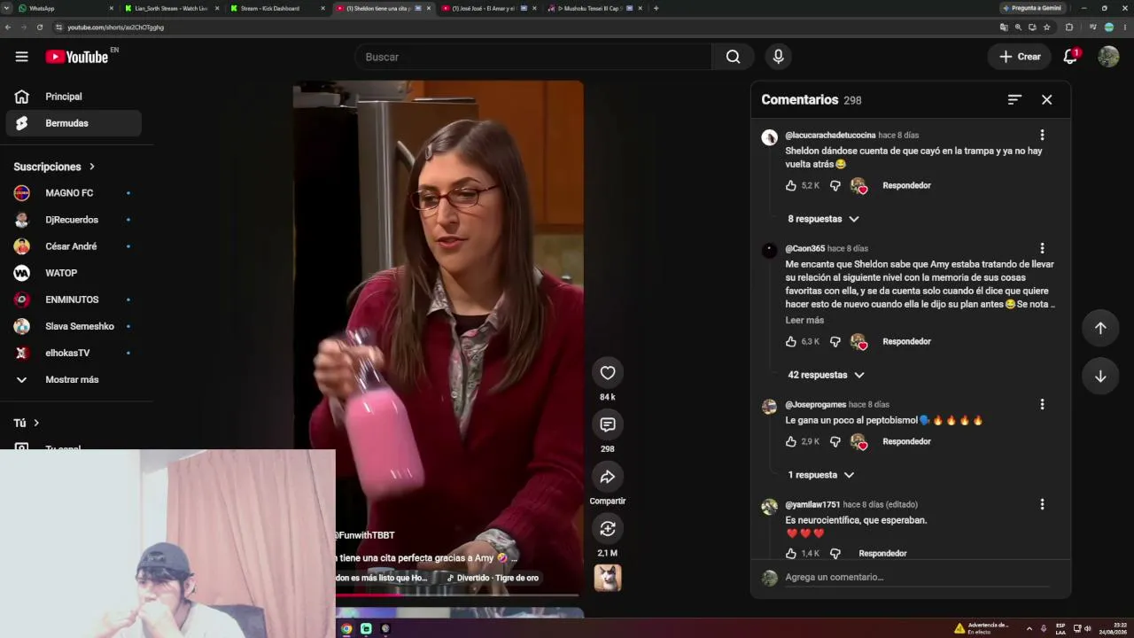The height and width of the screenshot is (638, 1134).
Task: Expand the 1 respuesta thread
Action: [x=820, y=475]
